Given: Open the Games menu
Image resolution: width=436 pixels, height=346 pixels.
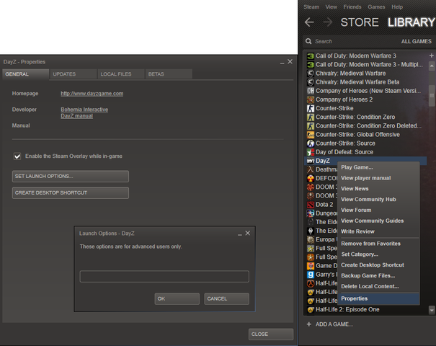Looking at the screenshot, I should pyautogui.click(x=376, y=7).
